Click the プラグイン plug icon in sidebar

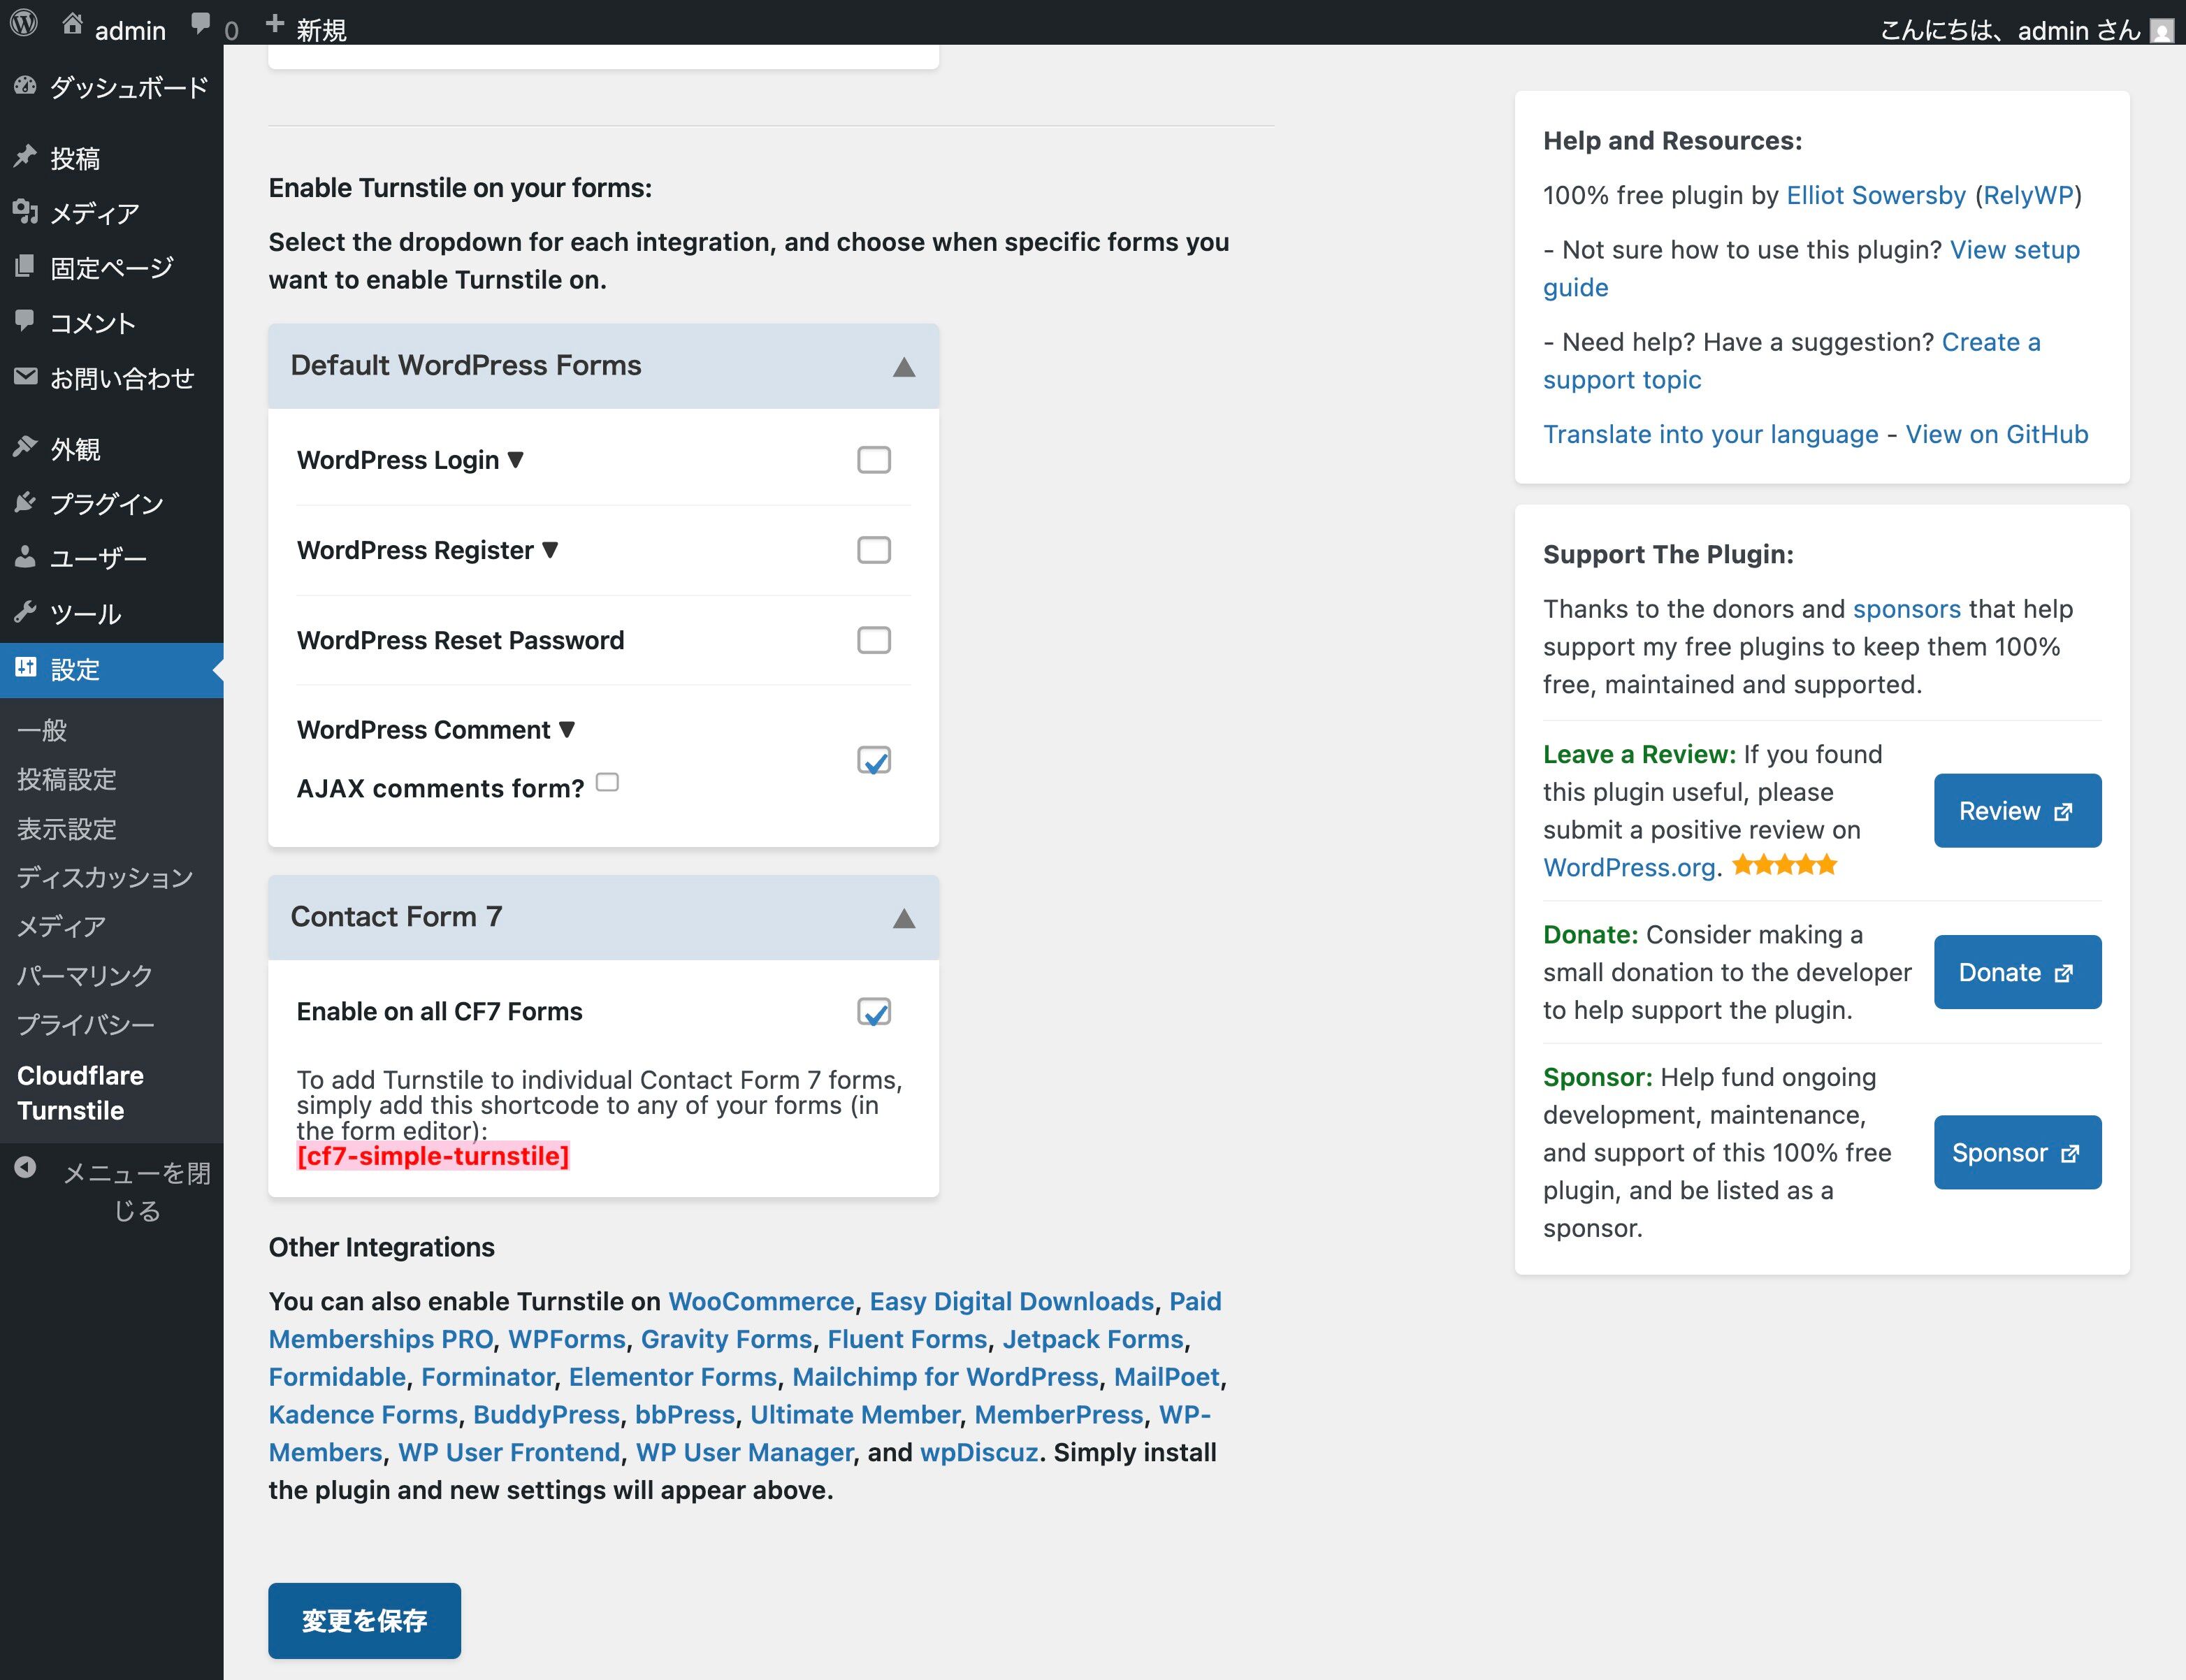[x=25, y=502]
